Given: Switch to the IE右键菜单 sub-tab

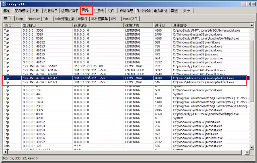Looking at the screenshot, I should point(99,18).
